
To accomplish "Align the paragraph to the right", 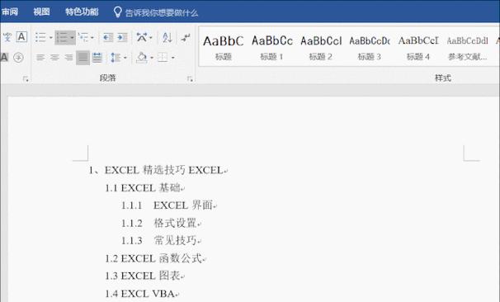I will pyautogui.click(x=68, y=58).
